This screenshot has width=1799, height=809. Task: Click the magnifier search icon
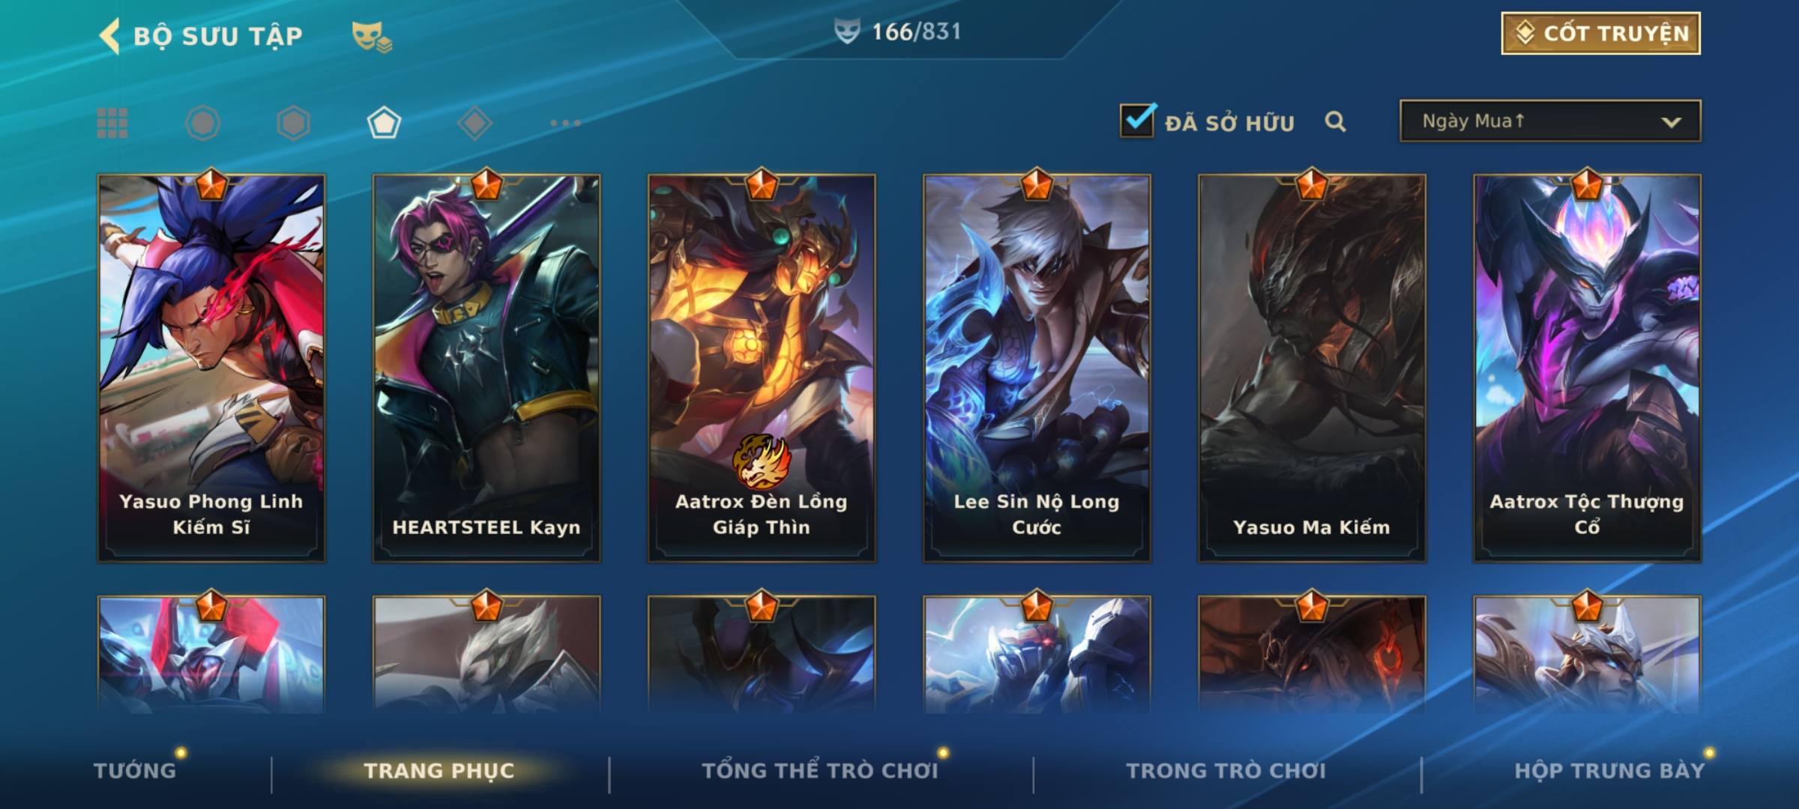[1335, 121]
